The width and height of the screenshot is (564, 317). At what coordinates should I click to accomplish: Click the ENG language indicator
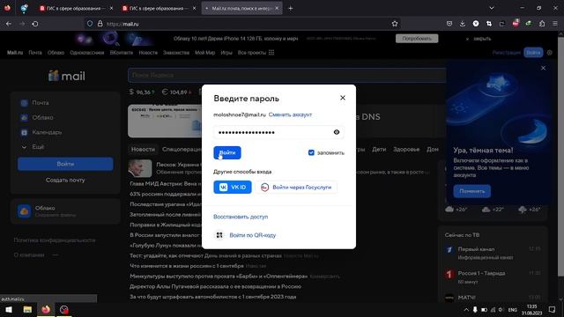pos(513,309)
